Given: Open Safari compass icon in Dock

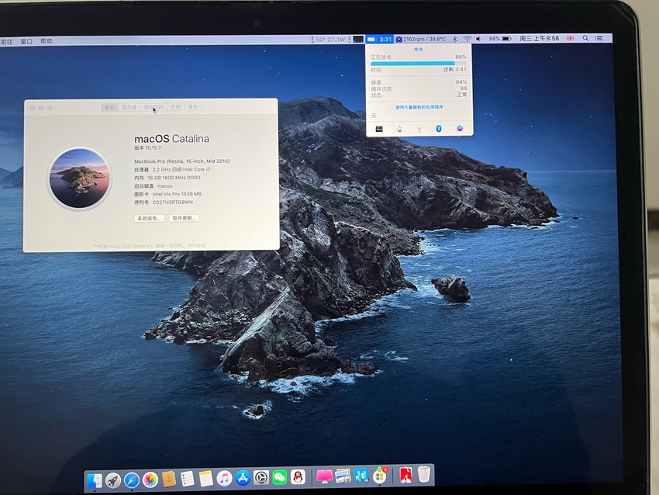Looking at the screenshot, I should tap(132, 479).
